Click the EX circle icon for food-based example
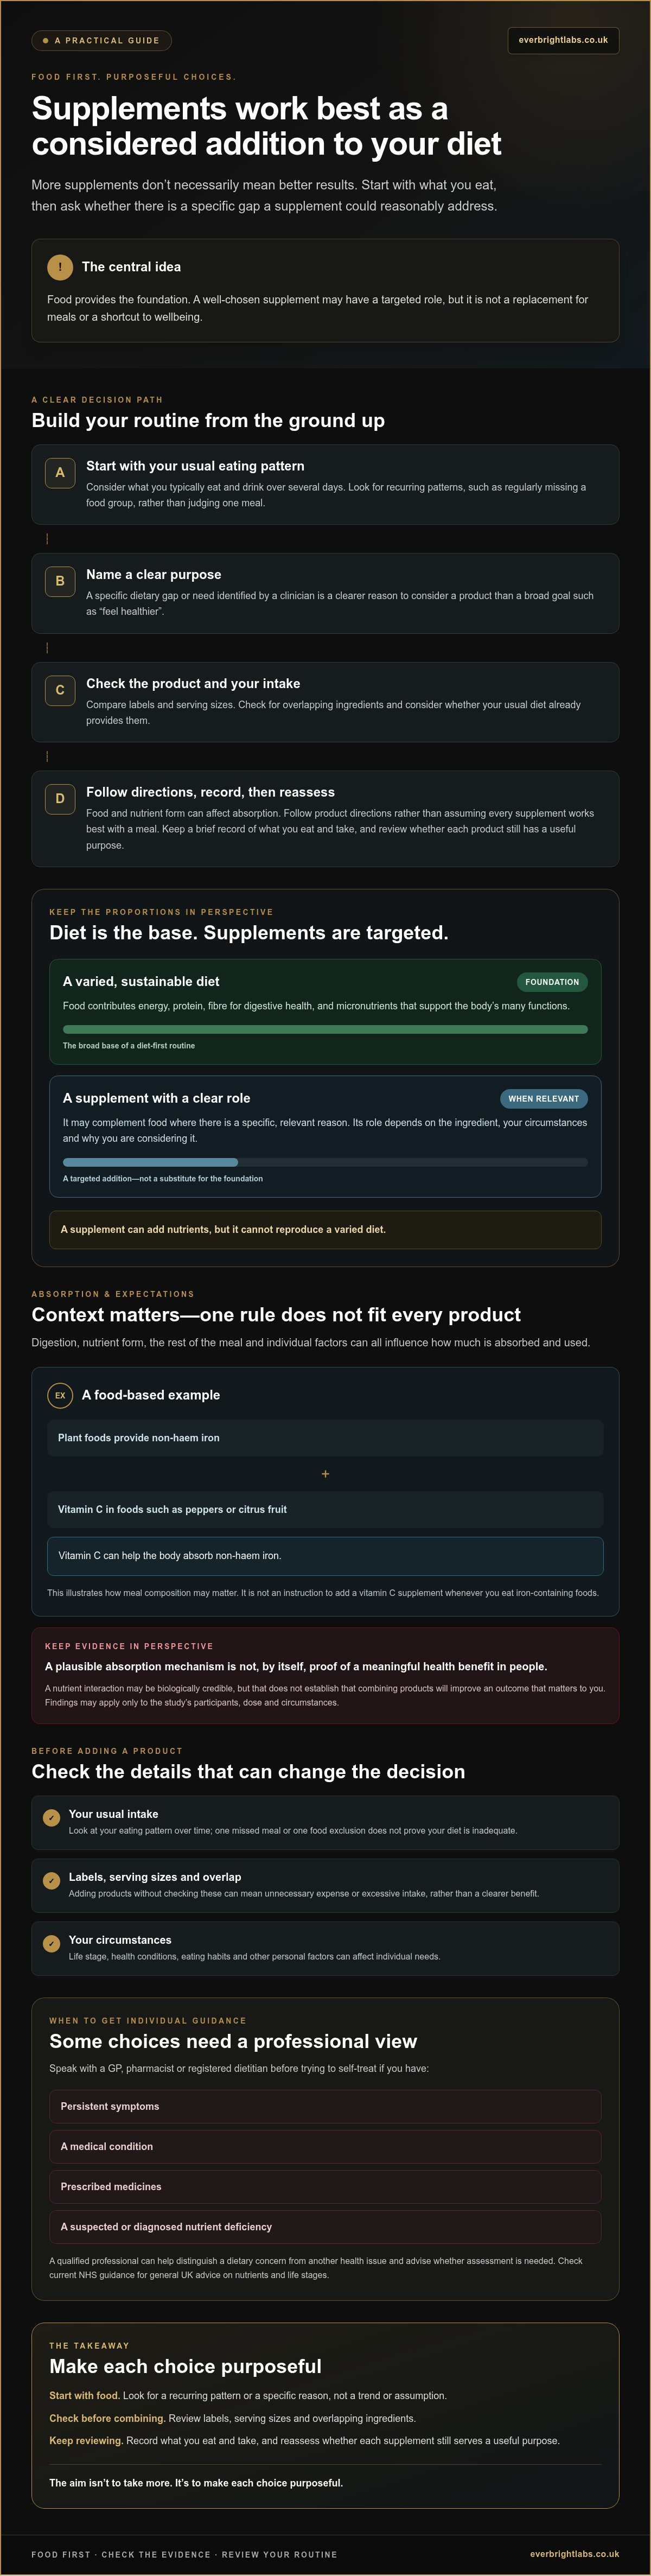The width and height of the screenshot is (651, 2576). point(60,1395)
